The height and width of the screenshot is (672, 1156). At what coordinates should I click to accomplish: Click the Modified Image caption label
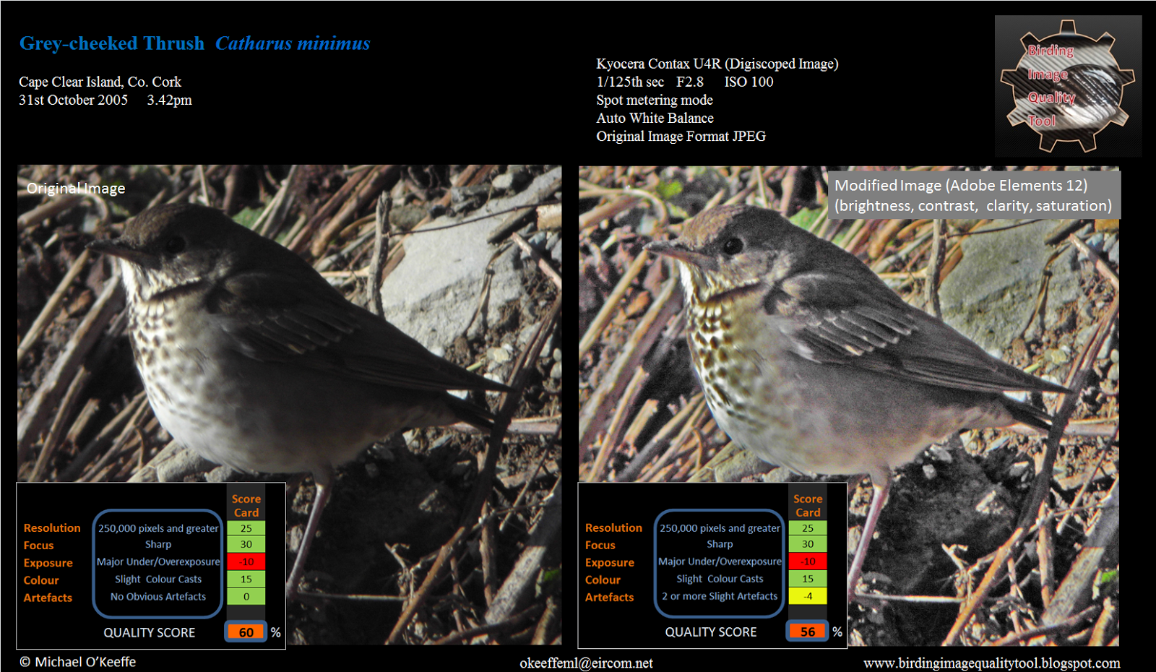coord(973,195)
